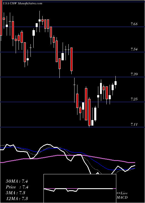The image size is (145, 203).
Task: Click the USA CHW MunafaSutra.com title
Action: click(23, 3)
